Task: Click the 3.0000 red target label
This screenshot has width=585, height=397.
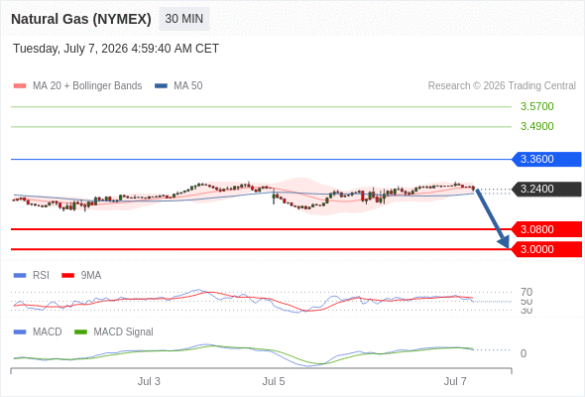Action: [547, 249]
